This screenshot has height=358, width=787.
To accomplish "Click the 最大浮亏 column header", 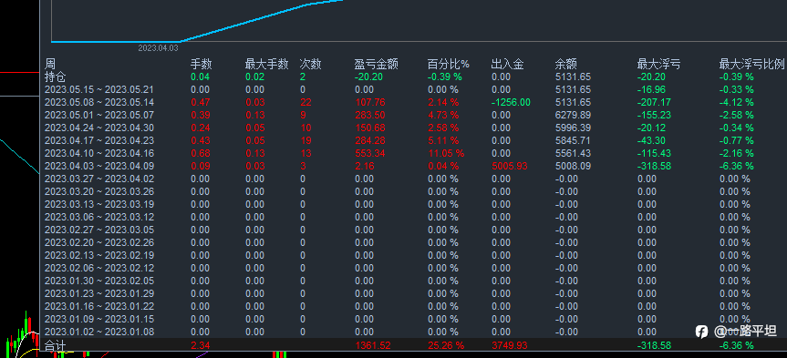I will (x=659, y=64).
